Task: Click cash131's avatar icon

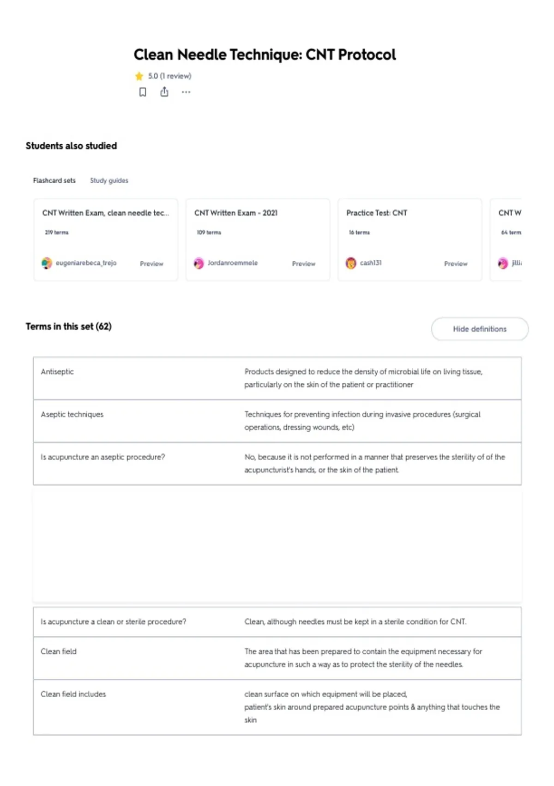Action: click(351, 263)
